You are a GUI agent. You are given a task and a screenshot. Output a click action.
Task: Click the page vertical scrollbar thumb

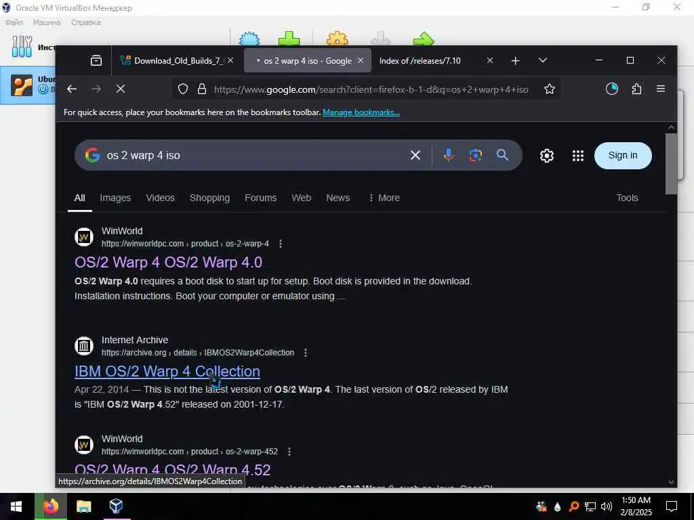click(671, 164)
